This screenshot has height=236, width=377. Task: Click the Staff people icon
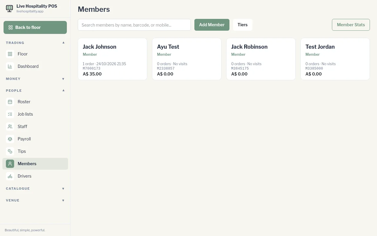(x=10, y=127)
